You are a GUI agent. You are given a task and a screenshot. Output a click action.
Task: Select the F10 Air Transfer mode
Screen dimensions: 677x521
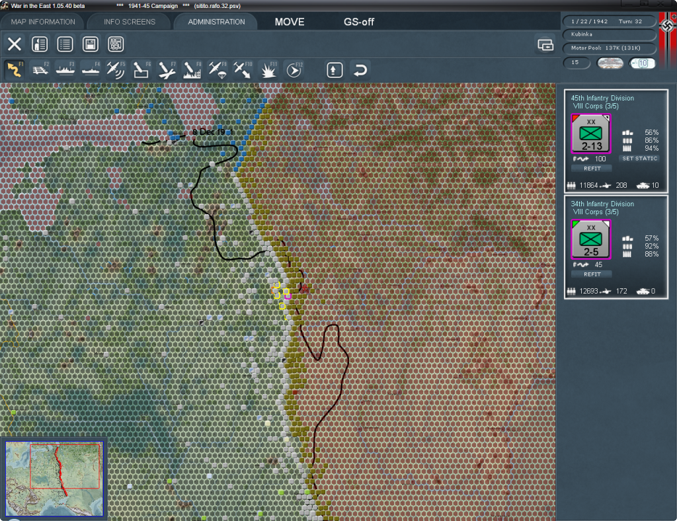coord(243,70)
